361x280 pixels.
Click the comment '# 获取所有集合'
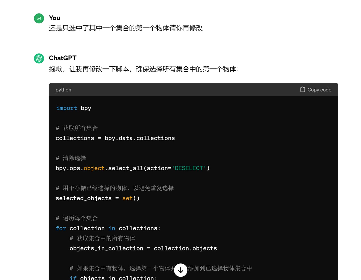76,128
